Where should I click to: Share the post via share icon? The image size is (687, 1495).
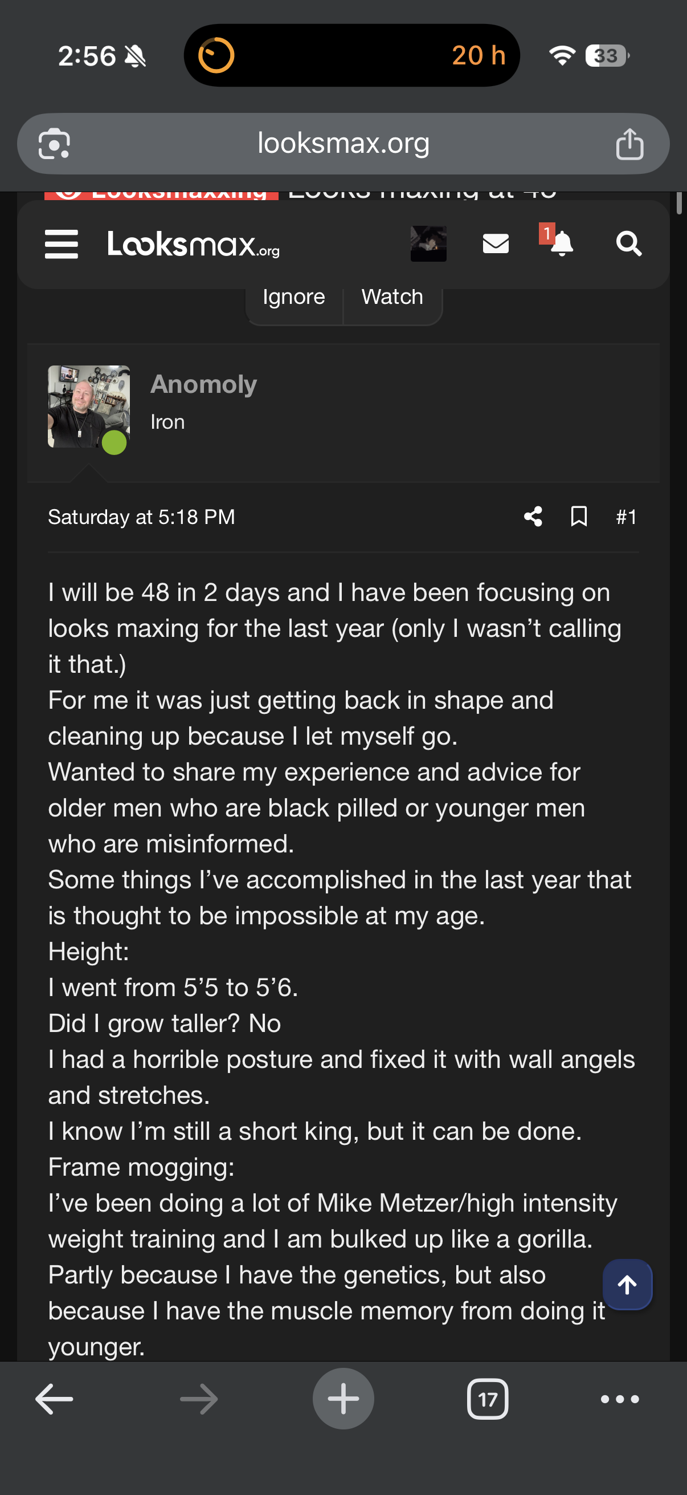pyautogui.click(x=533, y=517)
